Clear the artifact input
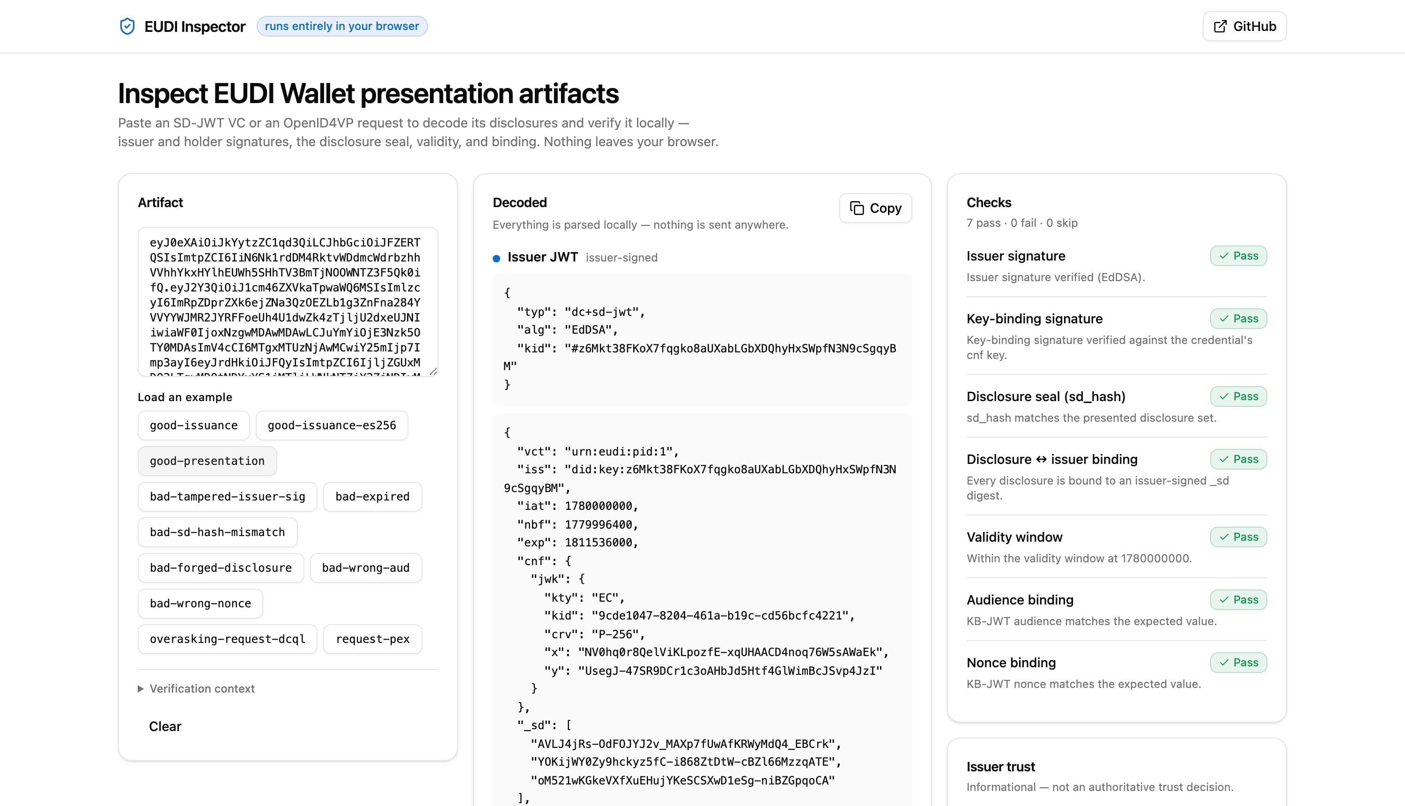This screenshot has height=806, width=1405. click(x=165, y=726)
